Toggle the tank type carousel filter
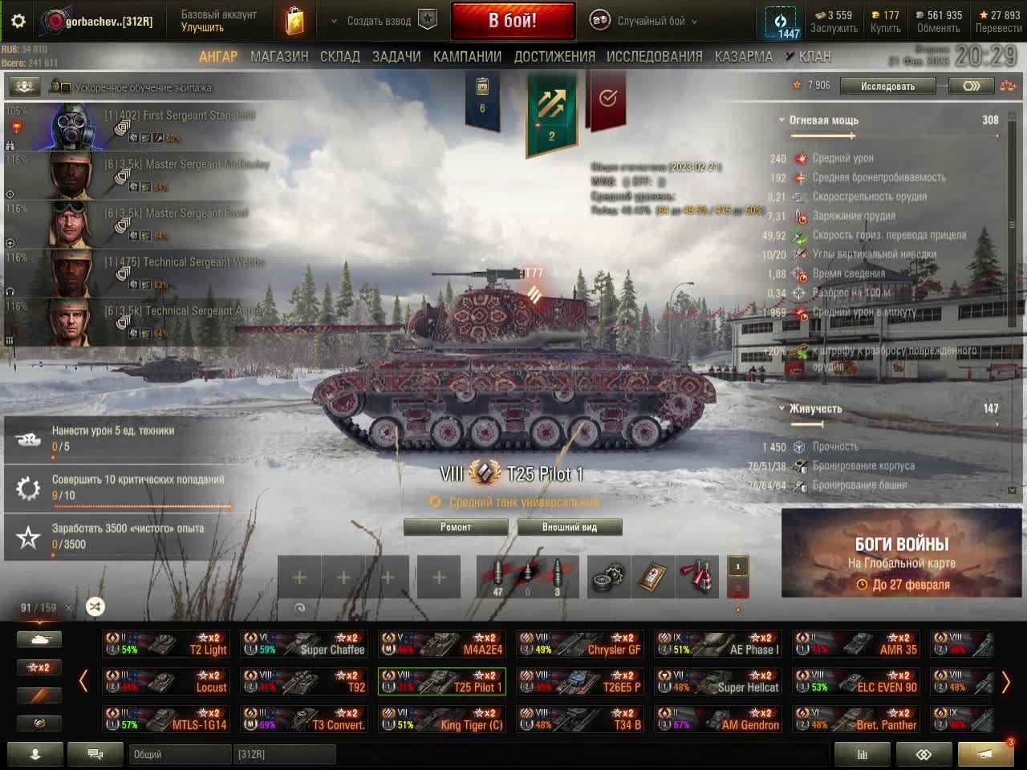 click(x=39, y=639)
